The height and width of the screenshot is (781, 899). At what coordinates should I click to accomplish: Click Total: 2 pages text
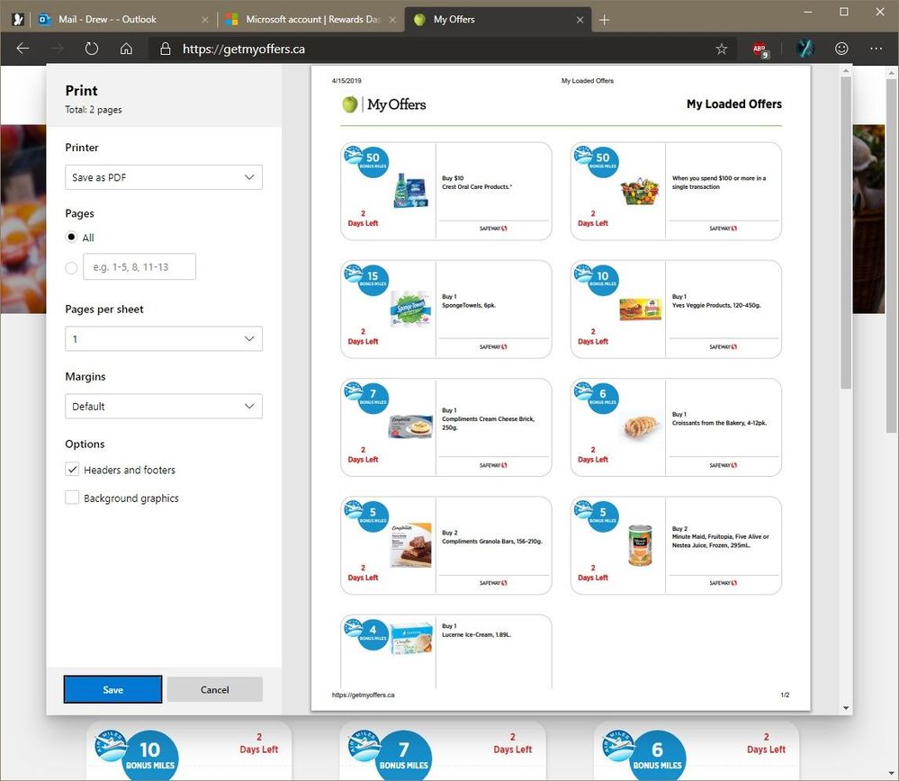pos(94,110)
